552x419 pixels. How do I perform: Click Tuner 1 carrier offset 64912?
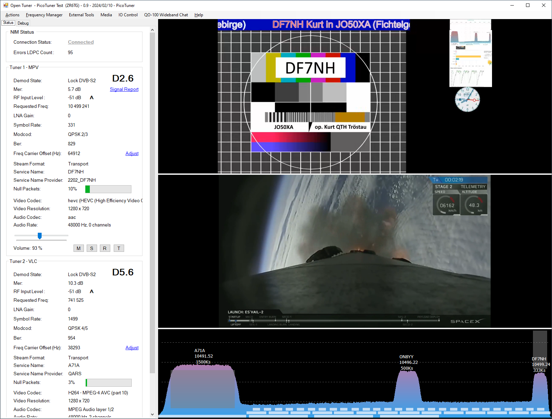pos(74,153)
